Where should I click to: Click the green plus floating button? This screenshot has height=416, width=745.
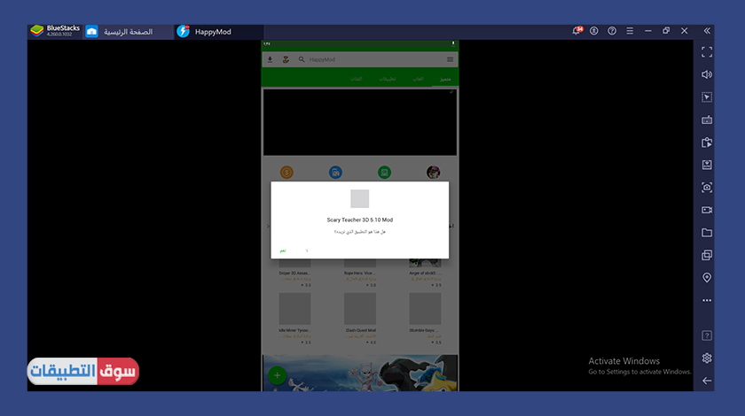277,375
